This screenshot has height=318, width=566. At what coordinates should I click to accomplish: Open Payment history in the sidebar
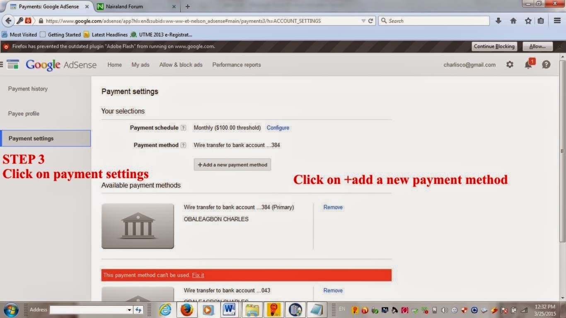point(28,89)
